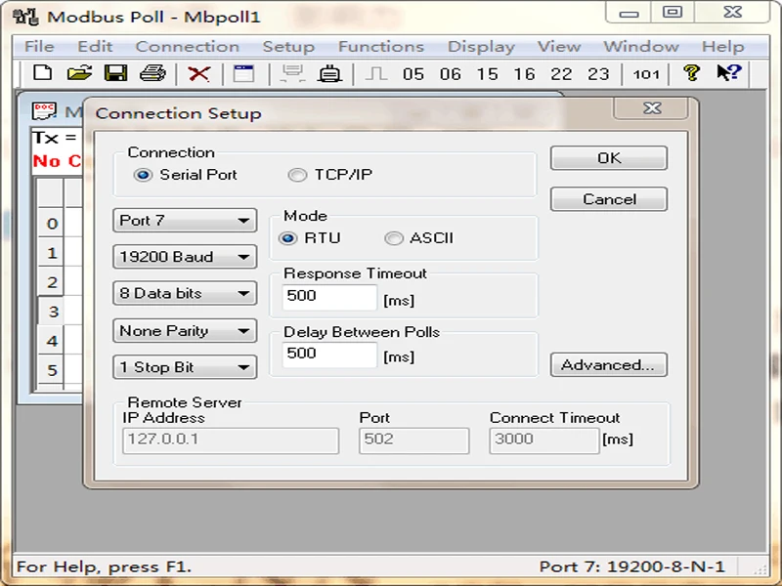Click the Print toolbar icon
This screenshot has width=782, height=586.
coord(152,73)
